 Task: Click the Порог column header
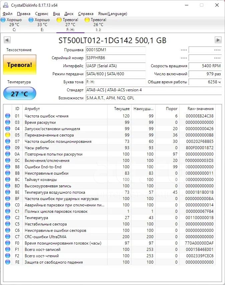click(167, 109)
